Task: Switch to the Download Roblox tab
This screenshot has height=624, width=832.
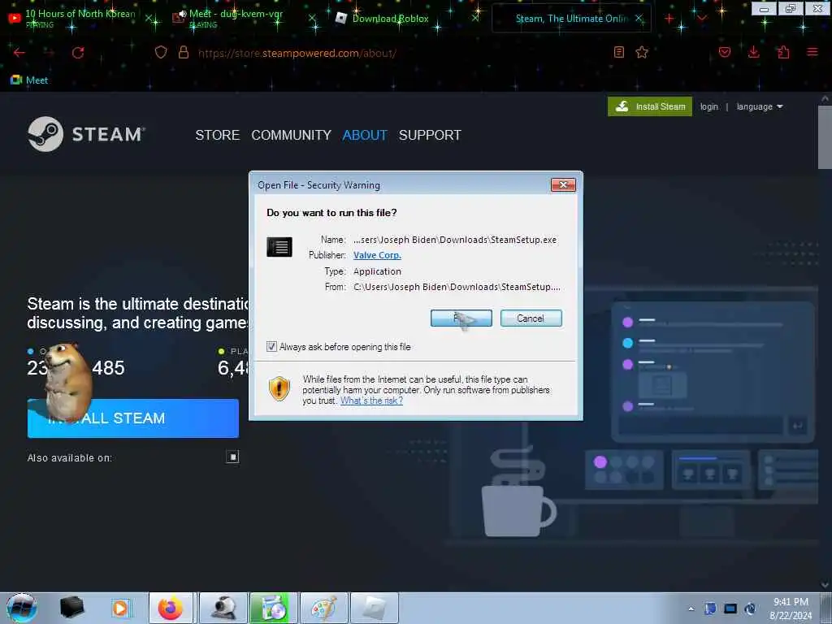Action: (x=390, y=18)
